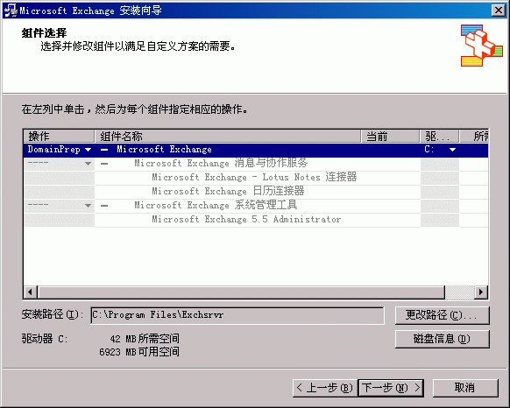The image size is (510, 408).
Task: Open 磁盘信息(D) disk information
Action: [x=442, y=339]
